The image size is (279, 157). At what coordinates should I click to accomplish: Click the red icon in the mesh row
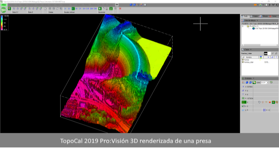pos(270,102)
